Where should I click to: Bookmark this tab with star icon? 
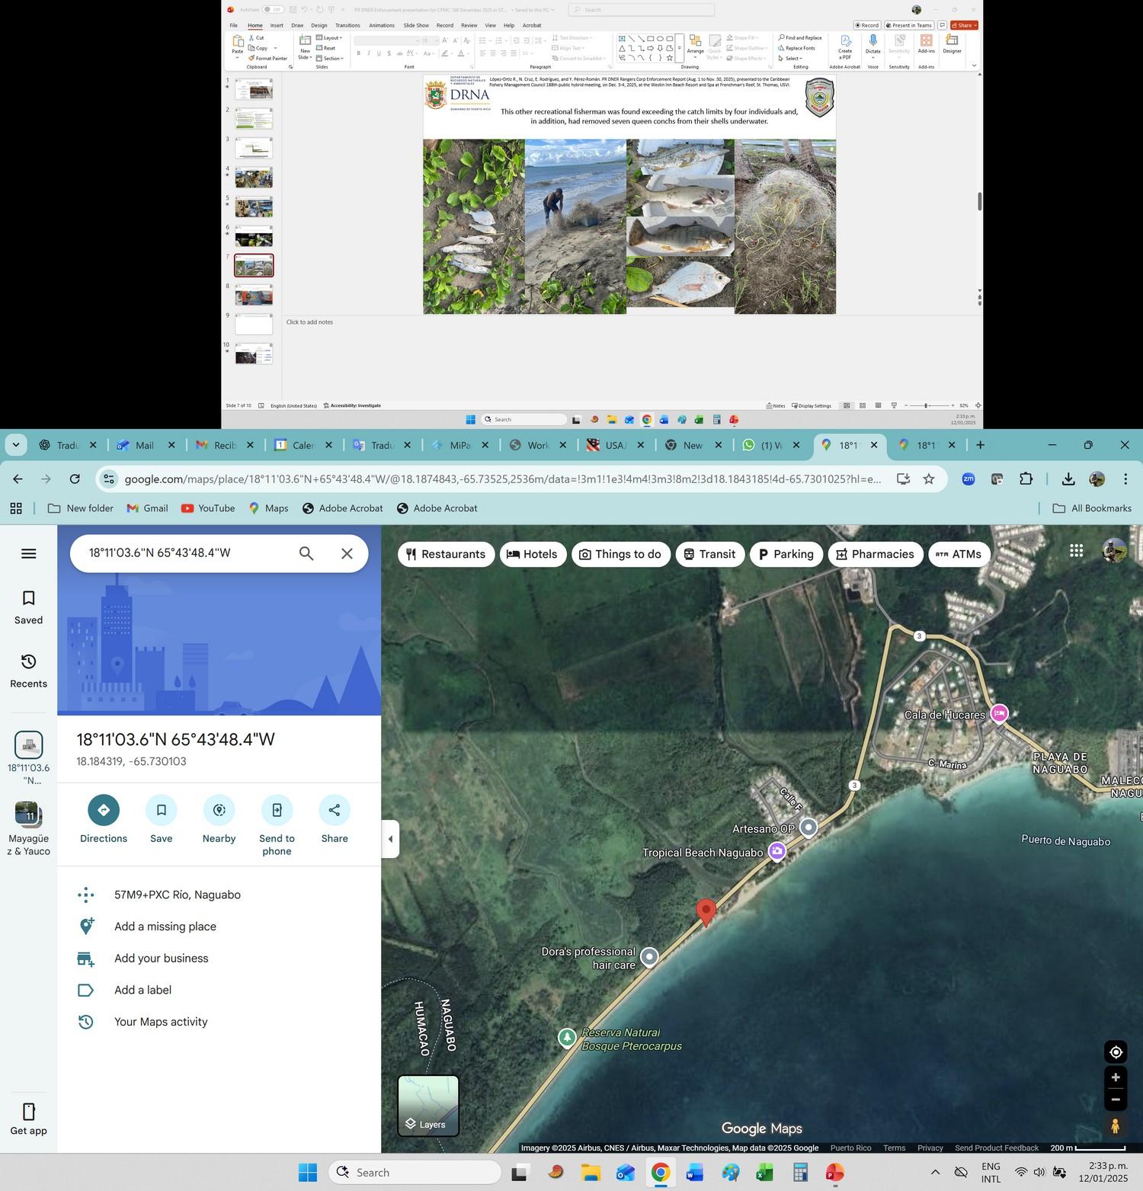pos(929,479)
